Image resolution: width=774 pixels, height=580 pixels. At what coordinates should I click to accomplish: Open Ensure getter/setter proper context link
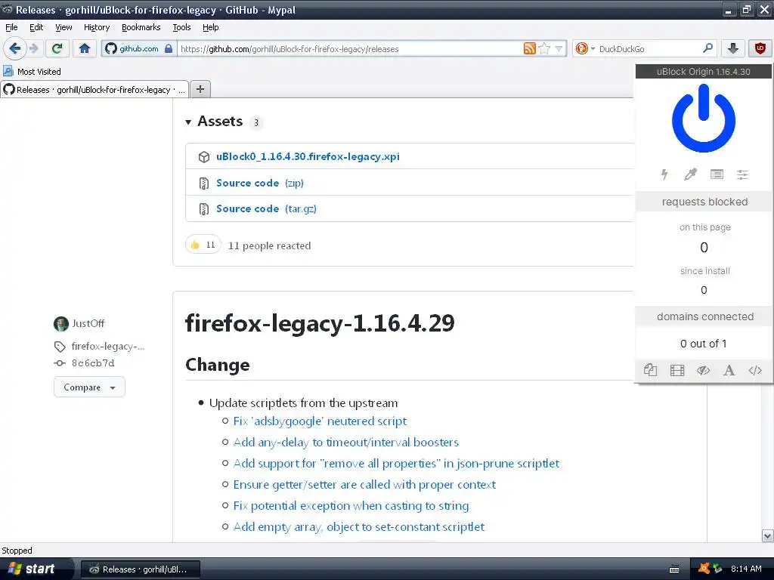point(364,485)
